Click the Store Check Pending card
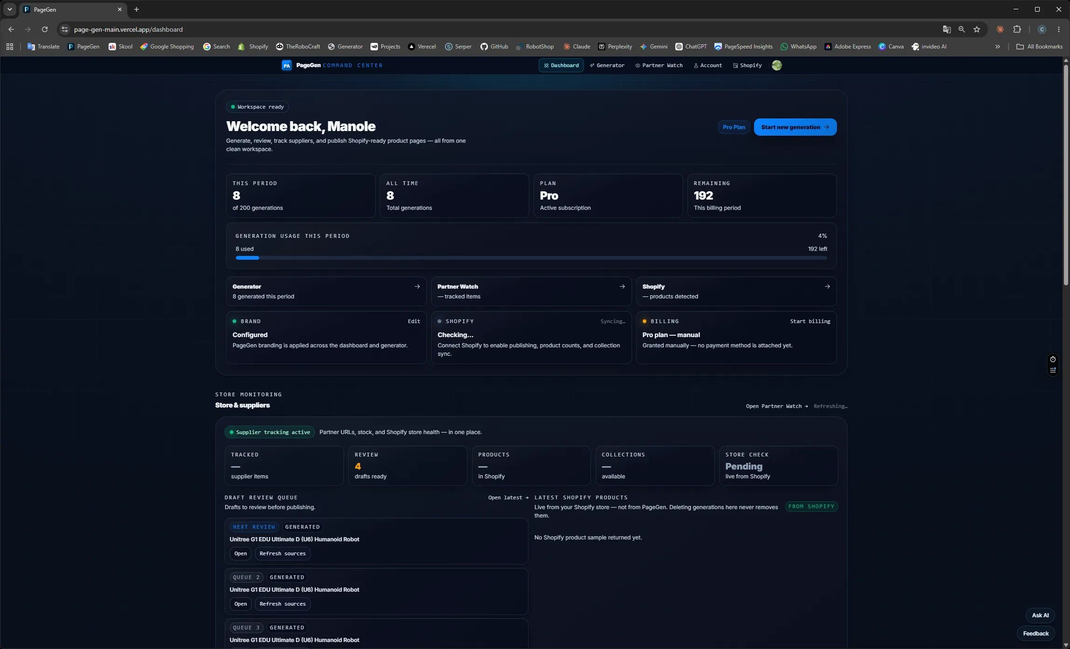 pyautogui.click(x=778, y=466)
